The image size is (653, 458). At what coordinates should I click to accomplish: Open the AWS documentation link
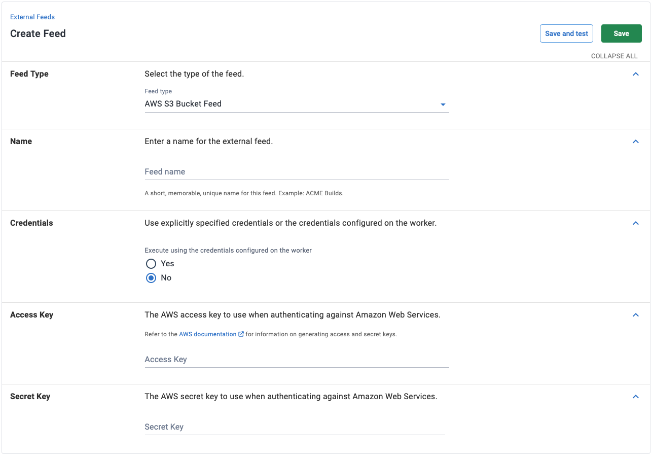point(207,334)
